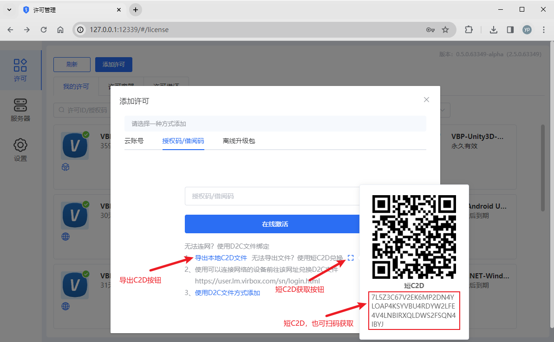
Task: Open the browser home page
Action: pos(60,30)
